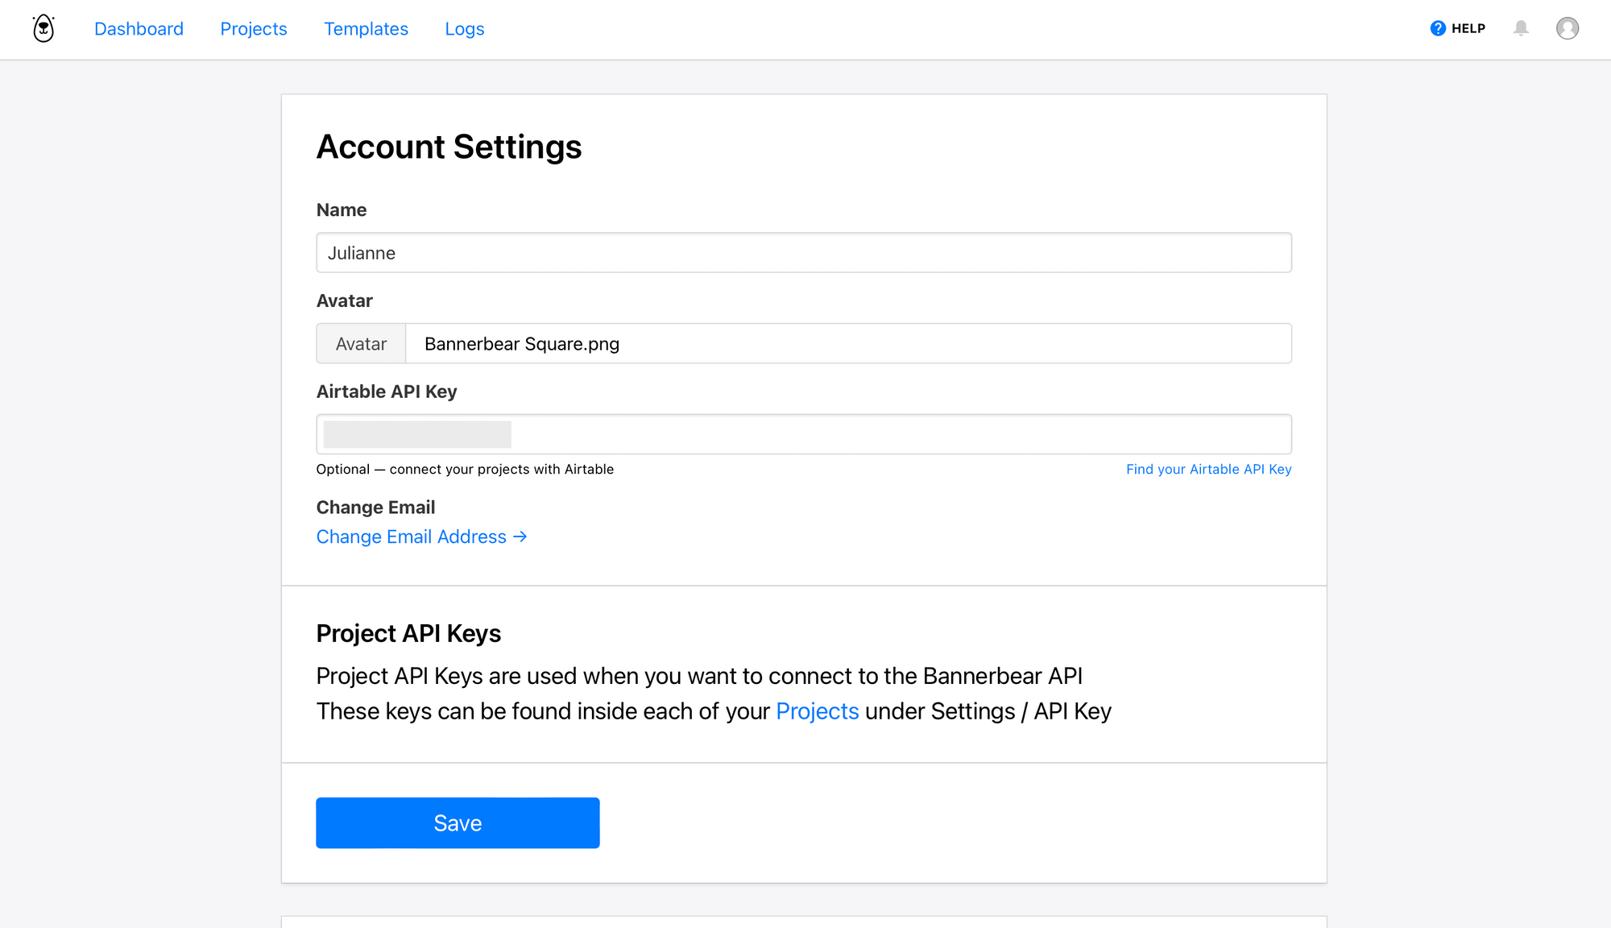Click the Bannerbear Square.png file field

pos(849,344)
